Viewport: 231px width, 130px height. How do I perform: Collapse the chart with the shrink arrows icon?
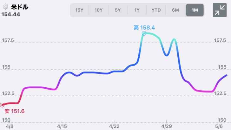pos(218,10)
